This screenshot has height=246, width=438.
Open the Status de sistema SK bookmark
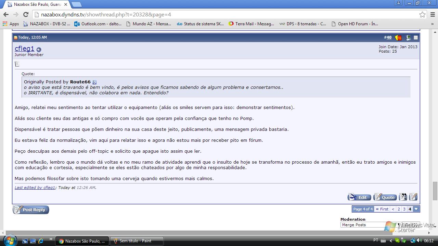(x=201, y=24)
